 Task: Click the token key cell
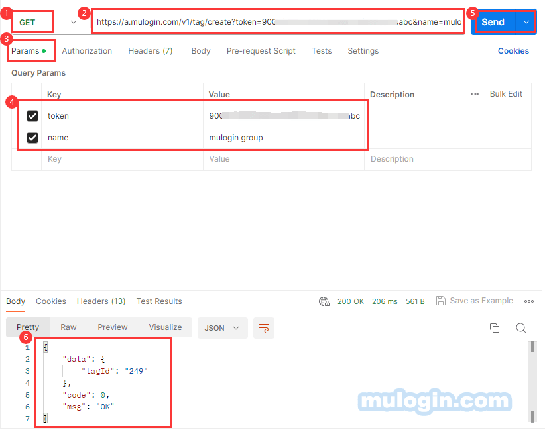click(122, 116)
